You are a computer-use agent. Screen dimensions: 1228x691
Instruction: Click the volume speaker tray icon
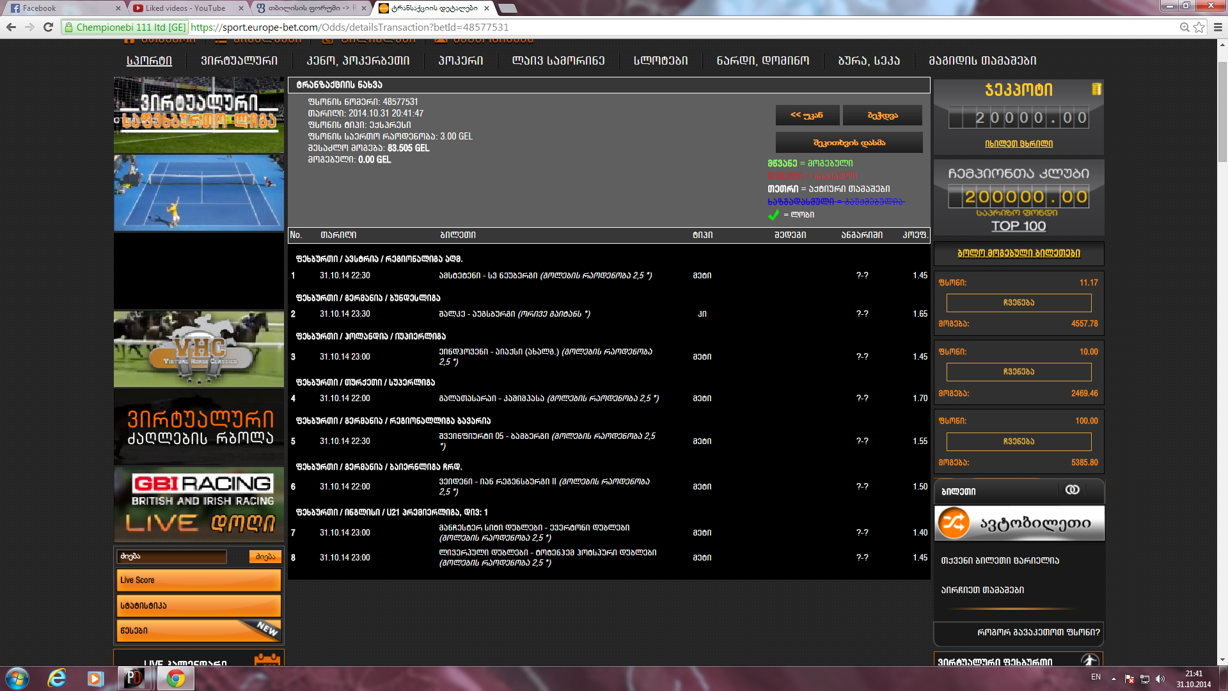coord(1160,679)
